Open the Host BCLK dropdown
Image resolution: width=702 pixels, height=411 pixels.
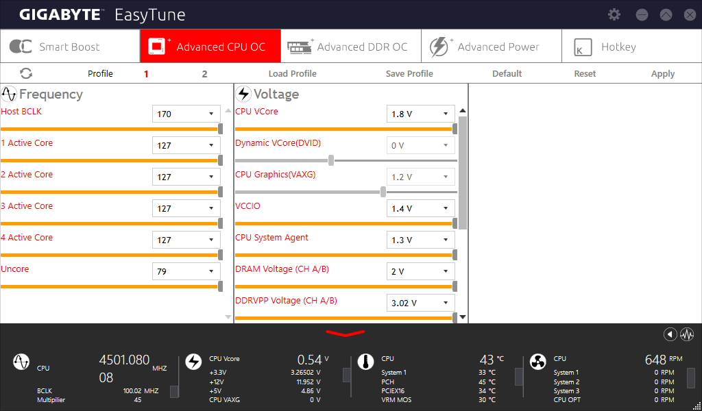pos(186,114)
